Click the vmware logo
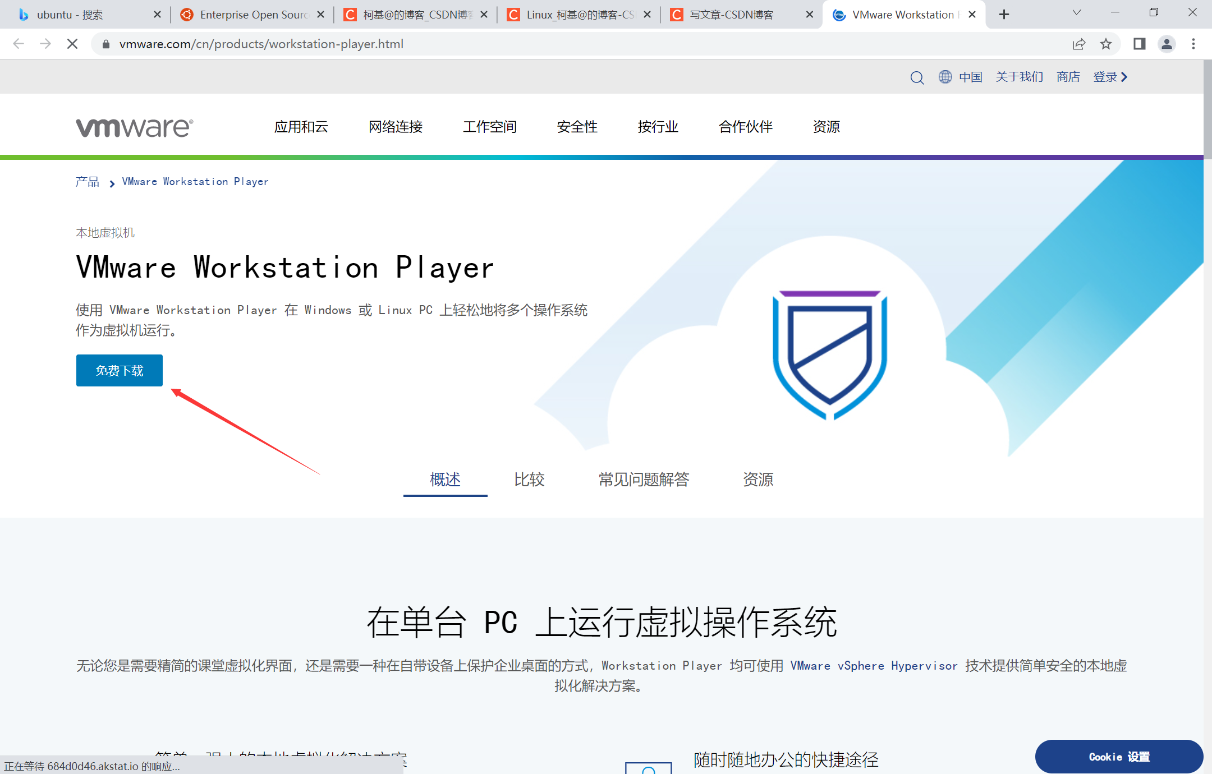 pyautogui.click(x=135, y=127)
